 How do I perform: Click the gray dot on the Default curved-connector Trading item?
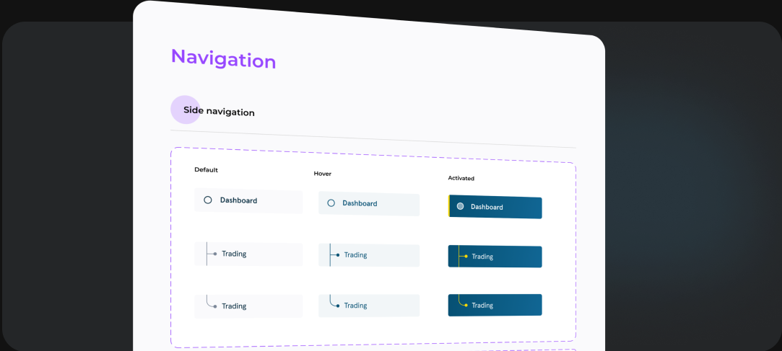pyautogui.click(x=215, y=306)
